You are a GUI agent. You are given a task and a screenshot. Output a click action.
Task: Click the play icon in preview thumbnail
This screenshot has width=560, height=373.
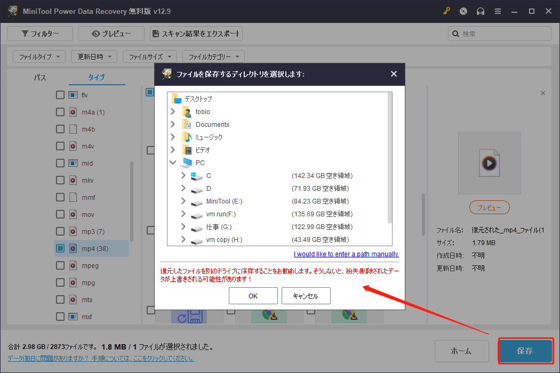pyautogui.click(x=489, y=163)
